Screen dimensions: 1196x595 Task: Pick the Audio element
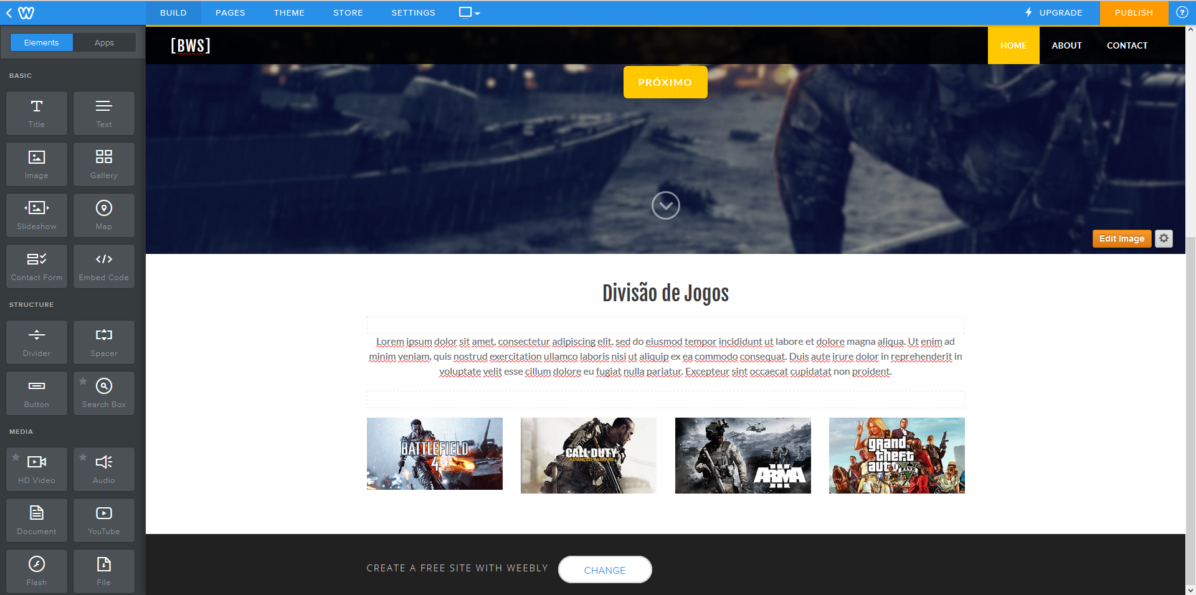pos(104,469)
